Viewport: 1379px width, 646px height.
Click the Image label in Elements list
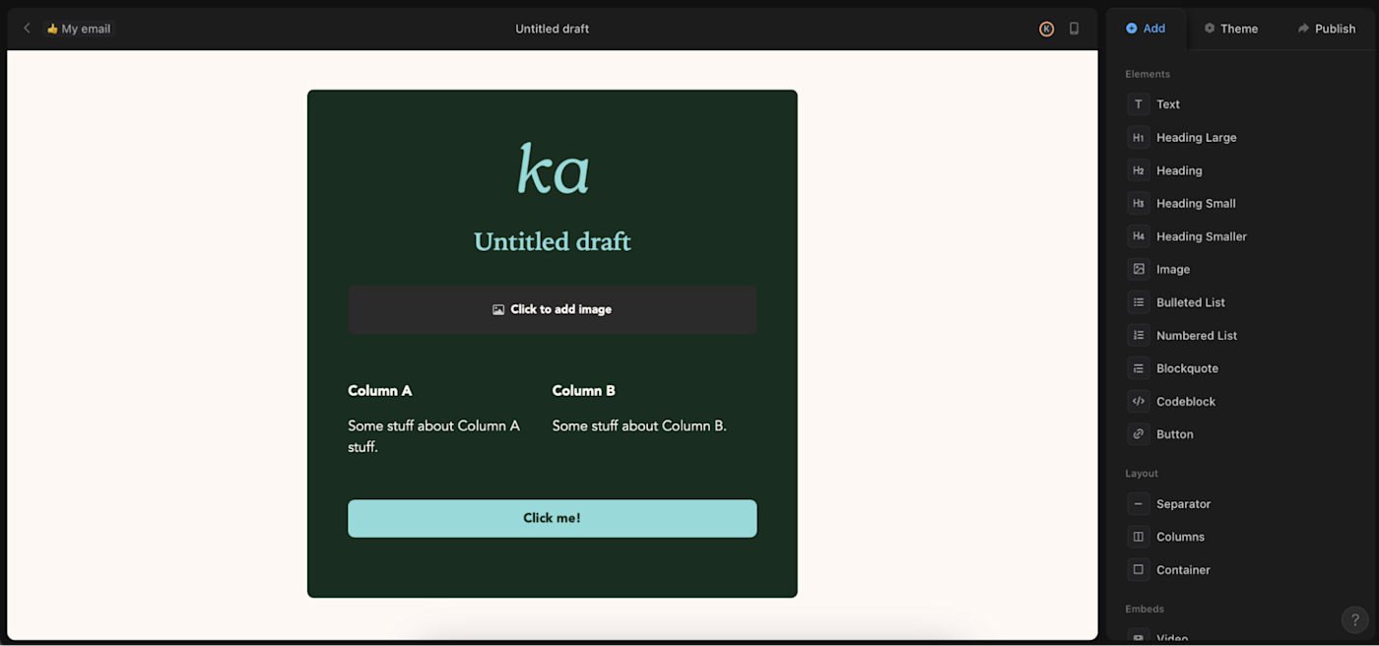coord(1173,269)
